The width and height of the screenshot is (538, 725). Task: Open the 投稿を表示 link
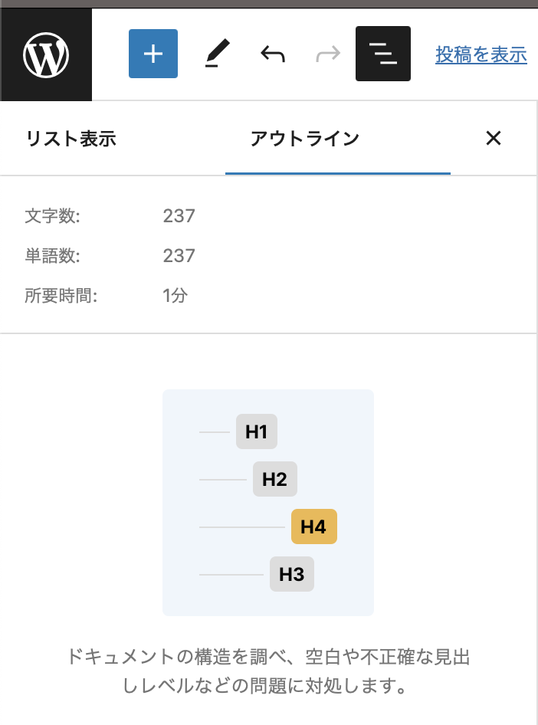click(481, 54)
